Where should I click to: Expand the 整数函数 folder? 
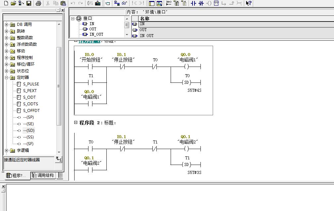pyautogui.click(x=6, y=38)
